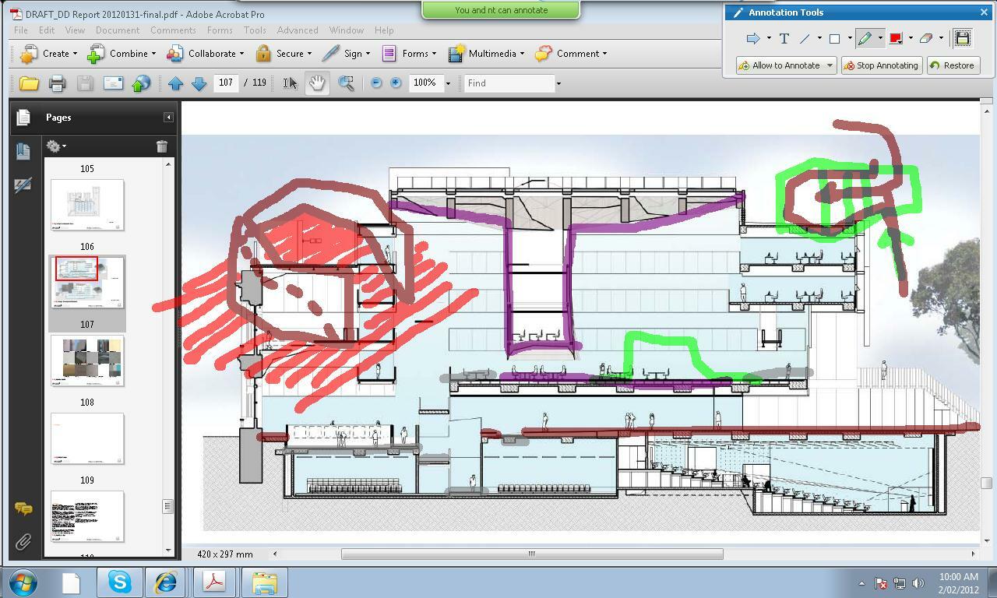Save annotations with the floppy disk icon
Image resolution: width=997 pixels, height=598 pixels.
point(962,38)
